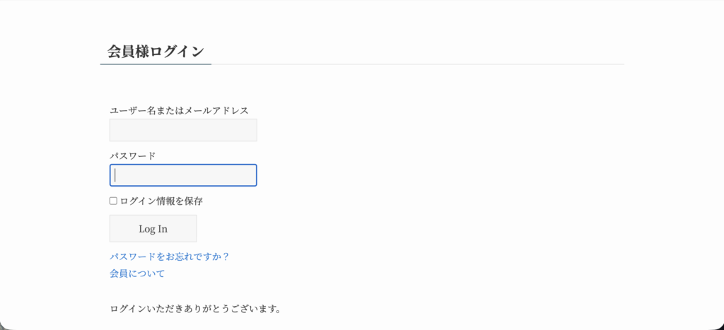Open the forgot password help link
The width and height of the screenshot is (724, 330).
coord(170,257)
